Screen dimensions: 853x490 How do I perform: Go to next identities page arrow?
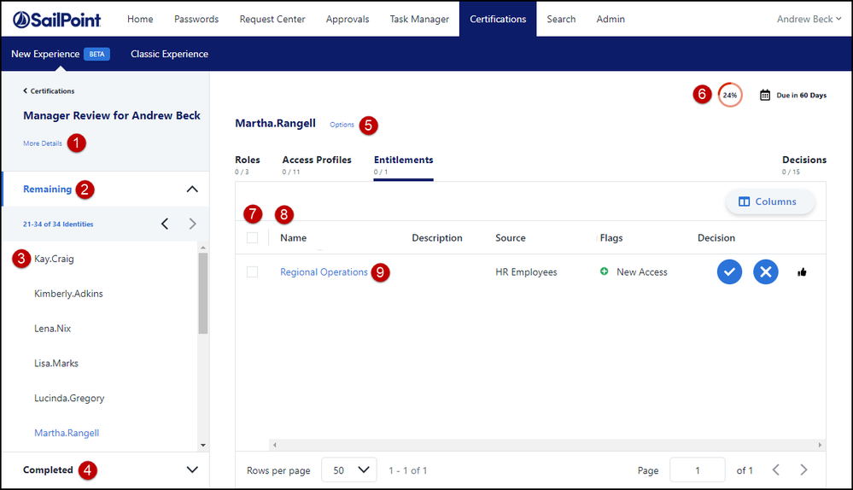click(x=192, y=224)
